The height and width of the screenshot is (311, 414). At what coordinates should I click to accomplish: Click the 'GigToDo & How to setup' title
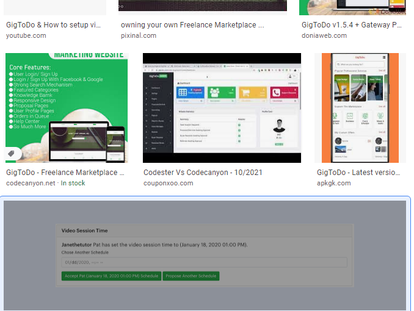(x=53, y=25)
